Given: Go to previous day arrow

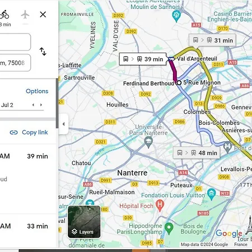Looking at the screenshot, I should [33, 105].
